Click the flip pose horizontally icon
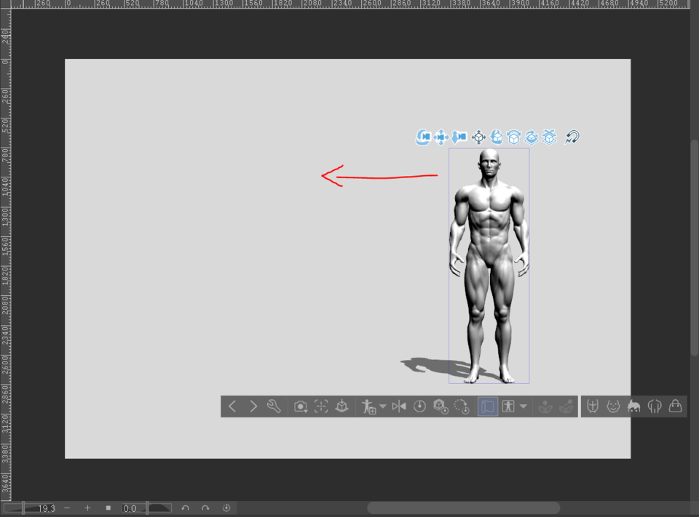Viewport: 699px width, 517px height. click(399, 406)
